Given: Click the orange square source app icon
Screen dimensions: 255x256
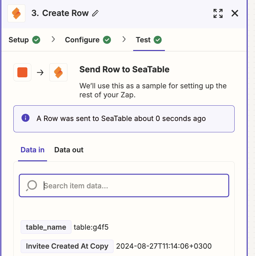Looking at the screenshot, I should pos(22,72).
